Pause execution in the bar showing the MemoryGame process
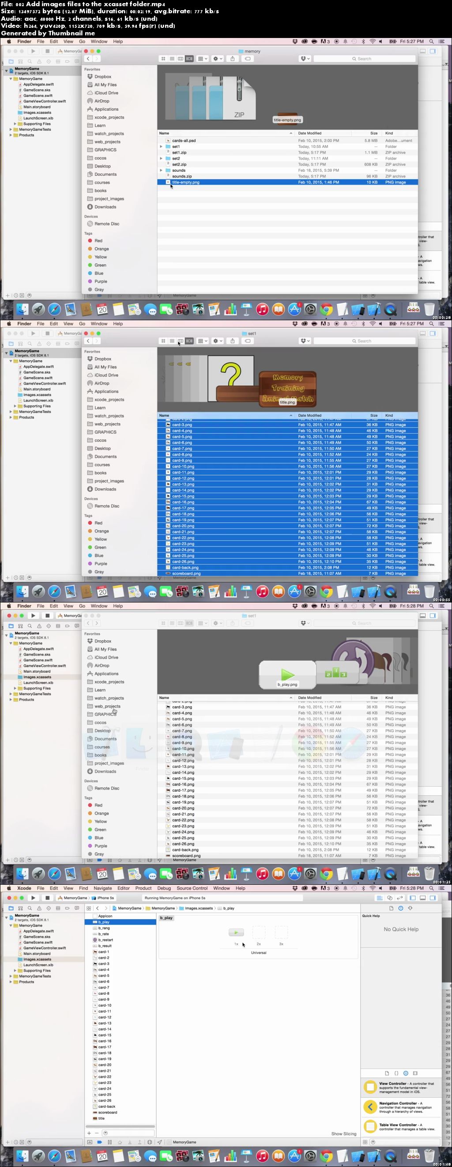Image resolution: width=452 pixels, height=1167 pixels. pyautogui.click(x=109, y=1142)
